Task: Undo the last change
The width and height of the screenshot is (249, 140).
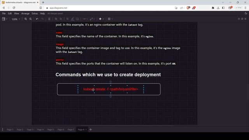Action: click(37, 19)
